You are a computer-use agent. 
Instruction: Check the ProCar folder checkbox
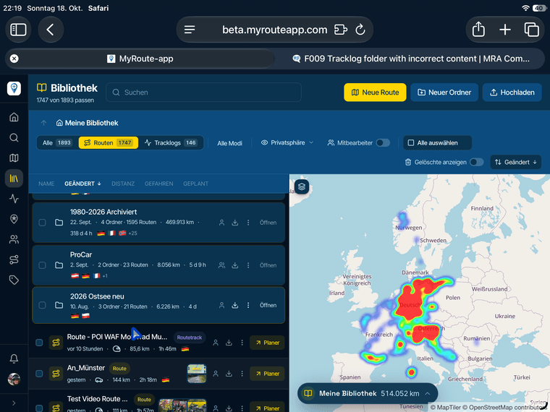coord(42,265)
